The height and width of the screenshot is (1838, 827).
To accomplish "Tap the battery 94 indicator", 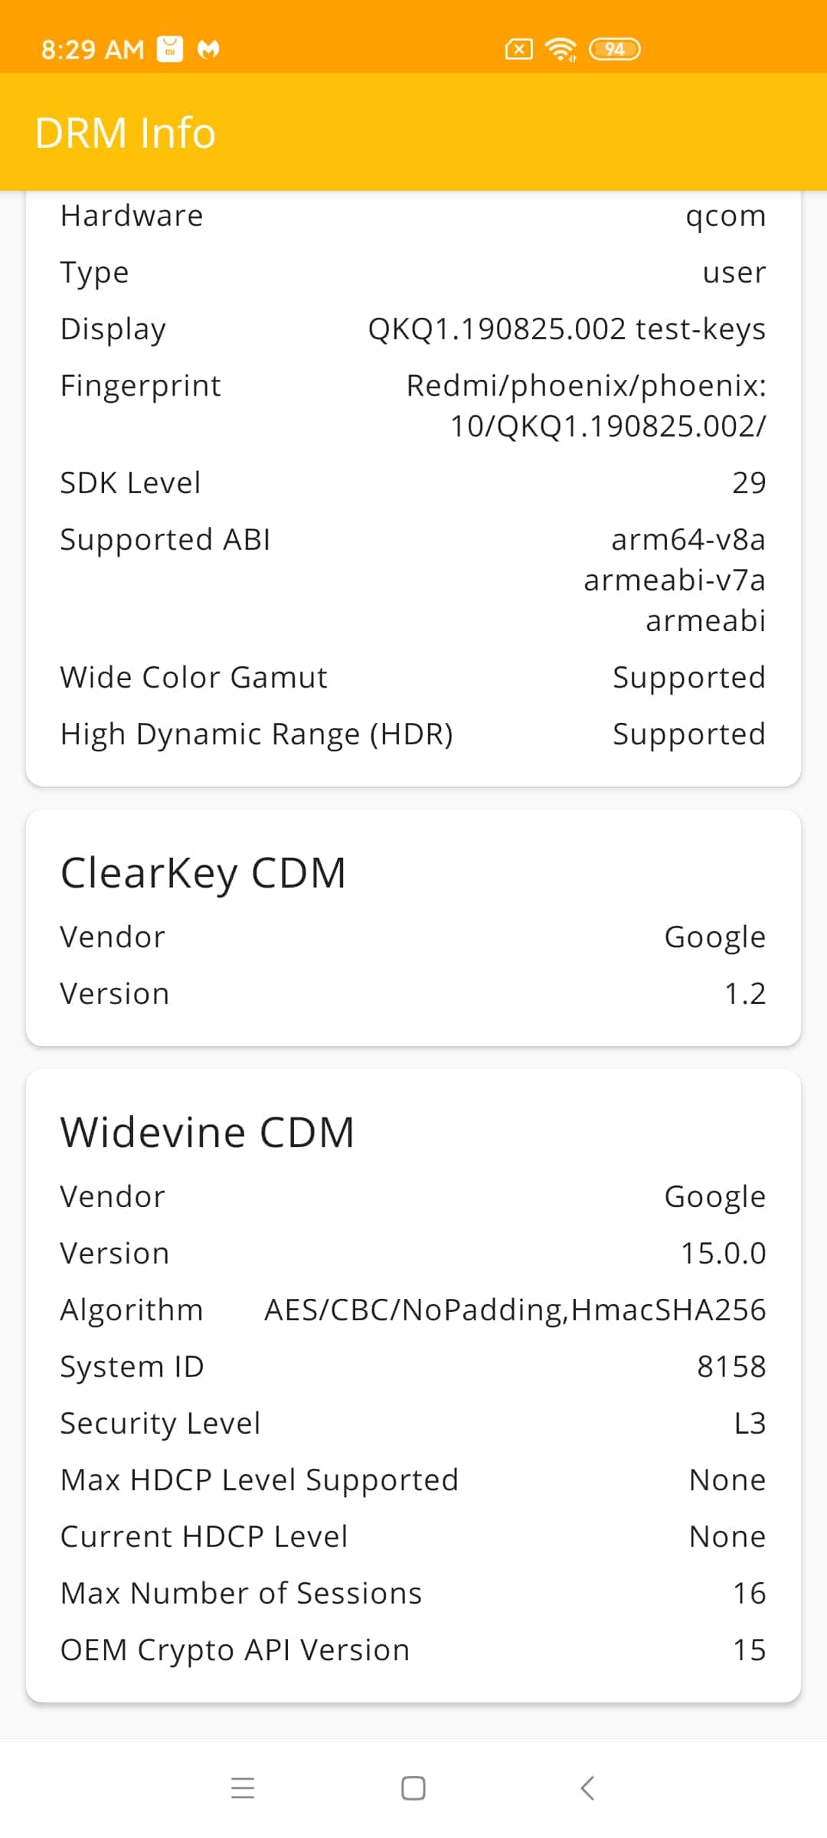I will [x=615, y=50].
